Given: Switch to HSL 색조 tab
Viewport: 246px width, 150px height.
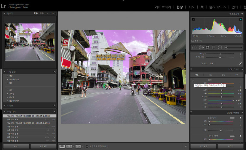Looking at the screenshot, I should click(197, 75).
